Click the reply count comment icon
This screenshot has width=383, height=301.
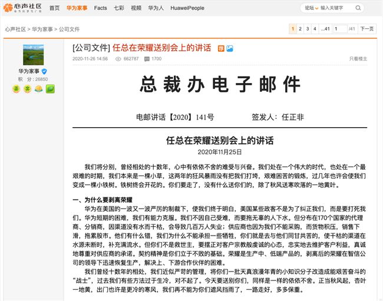pyautogui.click(x=147, y=59)
